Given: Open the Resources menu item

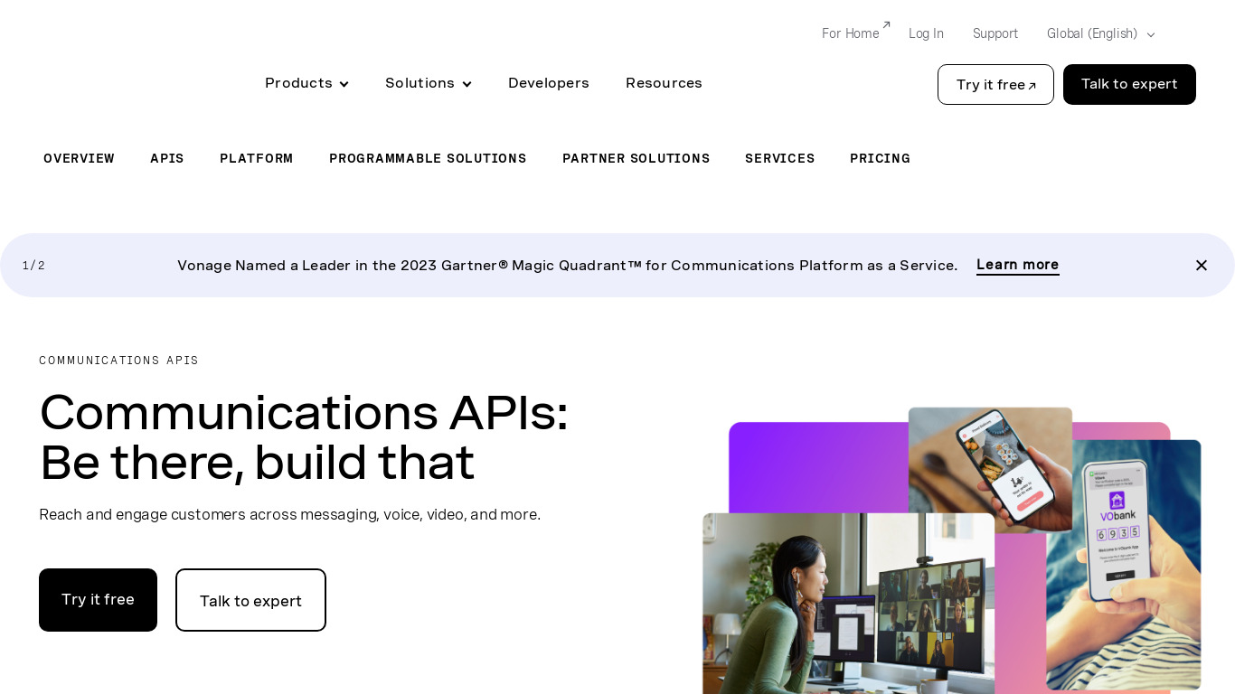Looking at the screenshot, I should [x=664, y=83].
